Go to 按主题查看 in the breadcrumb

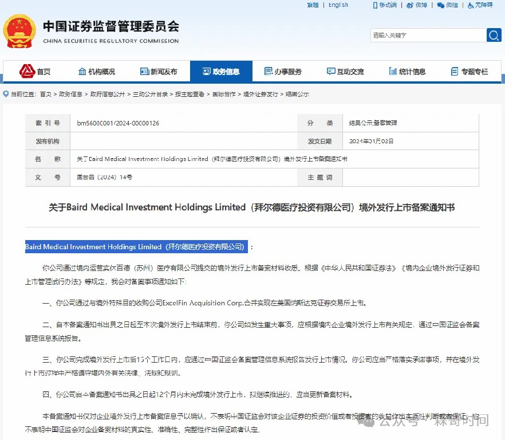(190, 94)
